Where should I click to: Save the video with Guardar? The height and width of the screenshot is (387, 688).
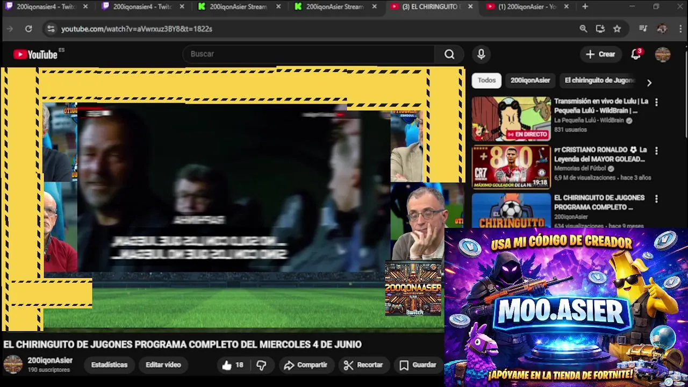pyautogui.click(x=418, y=365)
